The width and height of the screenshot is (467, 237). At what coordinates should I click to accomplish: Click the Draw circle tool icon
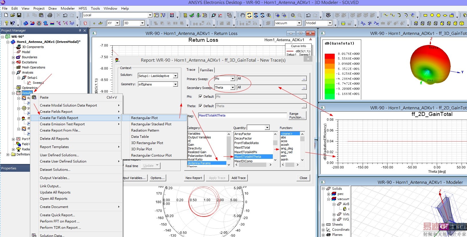click(432, 15)
